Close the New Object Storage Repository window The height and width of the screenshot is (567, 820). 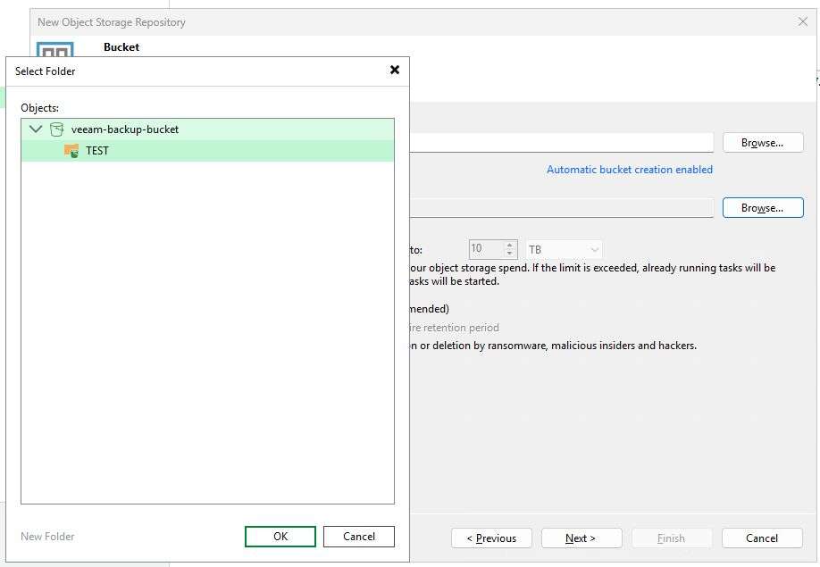click(x=803, y=21)
